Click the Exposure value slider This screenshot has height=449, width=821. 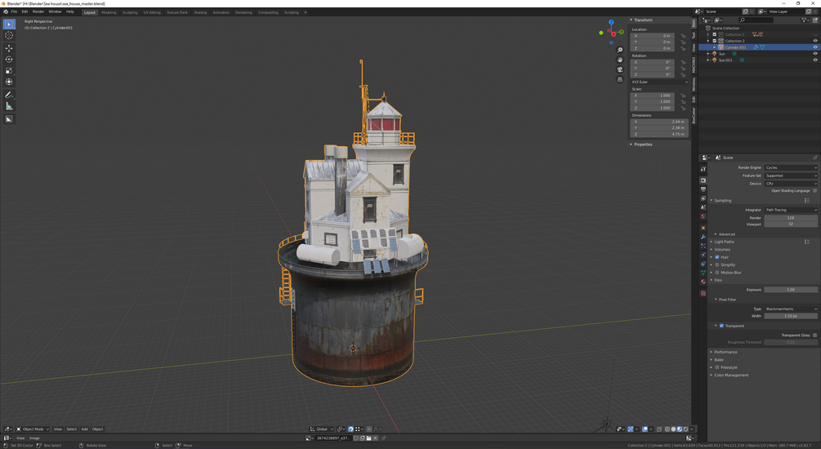pos(791,289)
